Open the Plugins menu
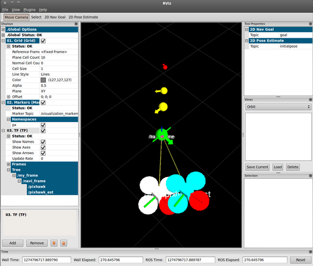313x266 pixels. click(x=29, y=10)
